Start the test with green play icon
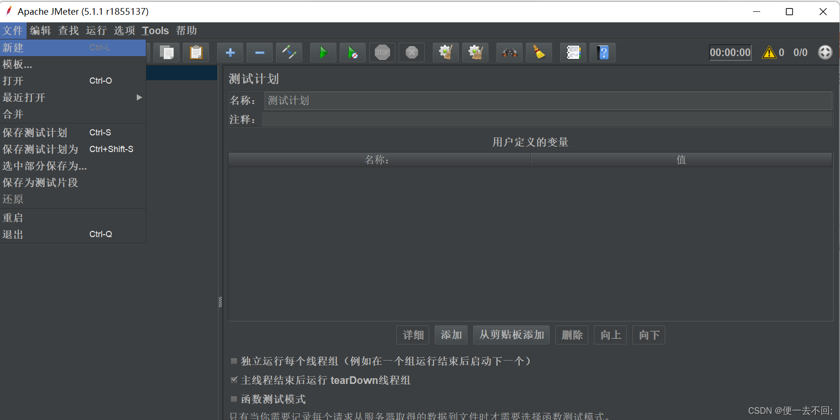Image resolution: width=840 pixels, height=420 pixels. pos(324,52)
